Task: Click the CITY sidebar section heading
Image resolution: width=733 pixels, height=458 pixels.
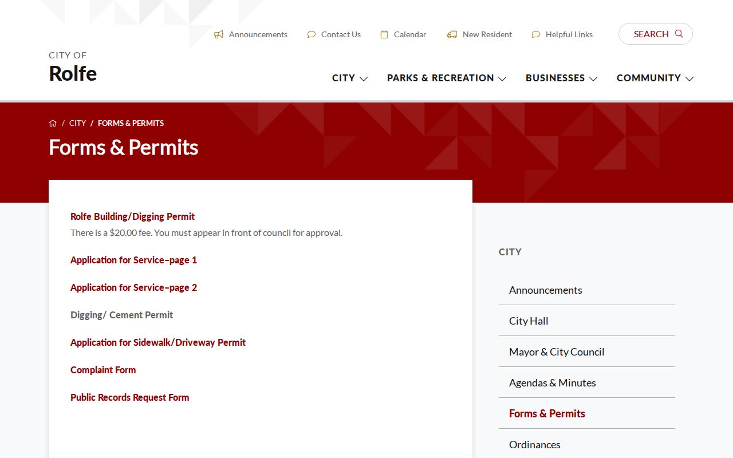Action: pos(510,252)
